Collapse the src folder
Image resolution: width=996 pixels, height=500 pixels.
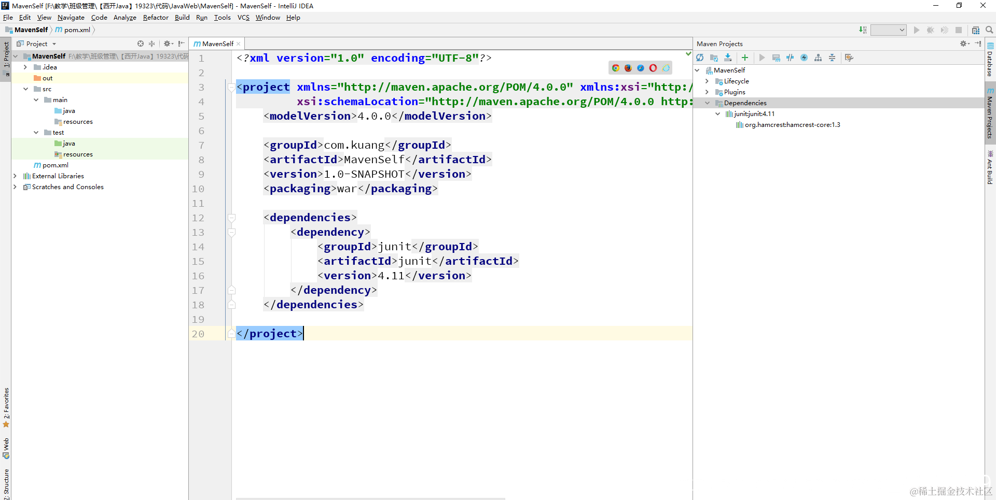(25, 89)
